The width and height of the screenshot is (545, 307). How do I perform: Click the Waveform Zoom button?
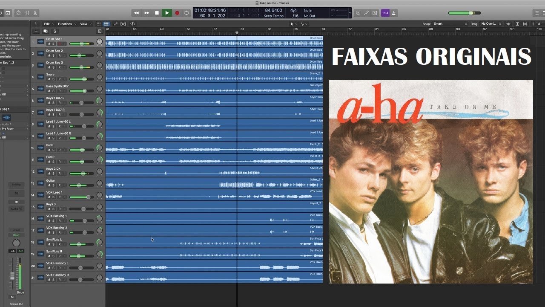pos(509,24)
